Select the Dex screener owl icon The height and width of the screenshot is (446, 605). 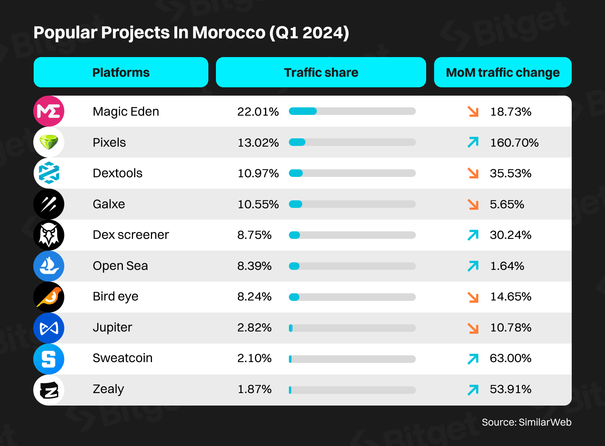[x=49, y=235]
